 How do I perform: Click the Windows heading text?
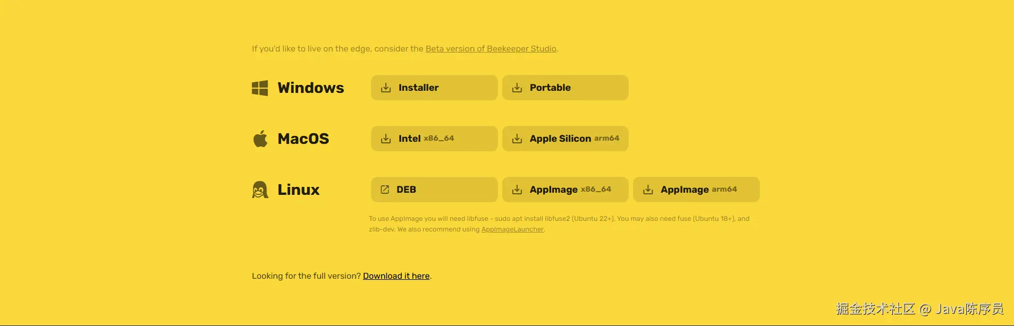pyautogui.click(x=311, y=88)
